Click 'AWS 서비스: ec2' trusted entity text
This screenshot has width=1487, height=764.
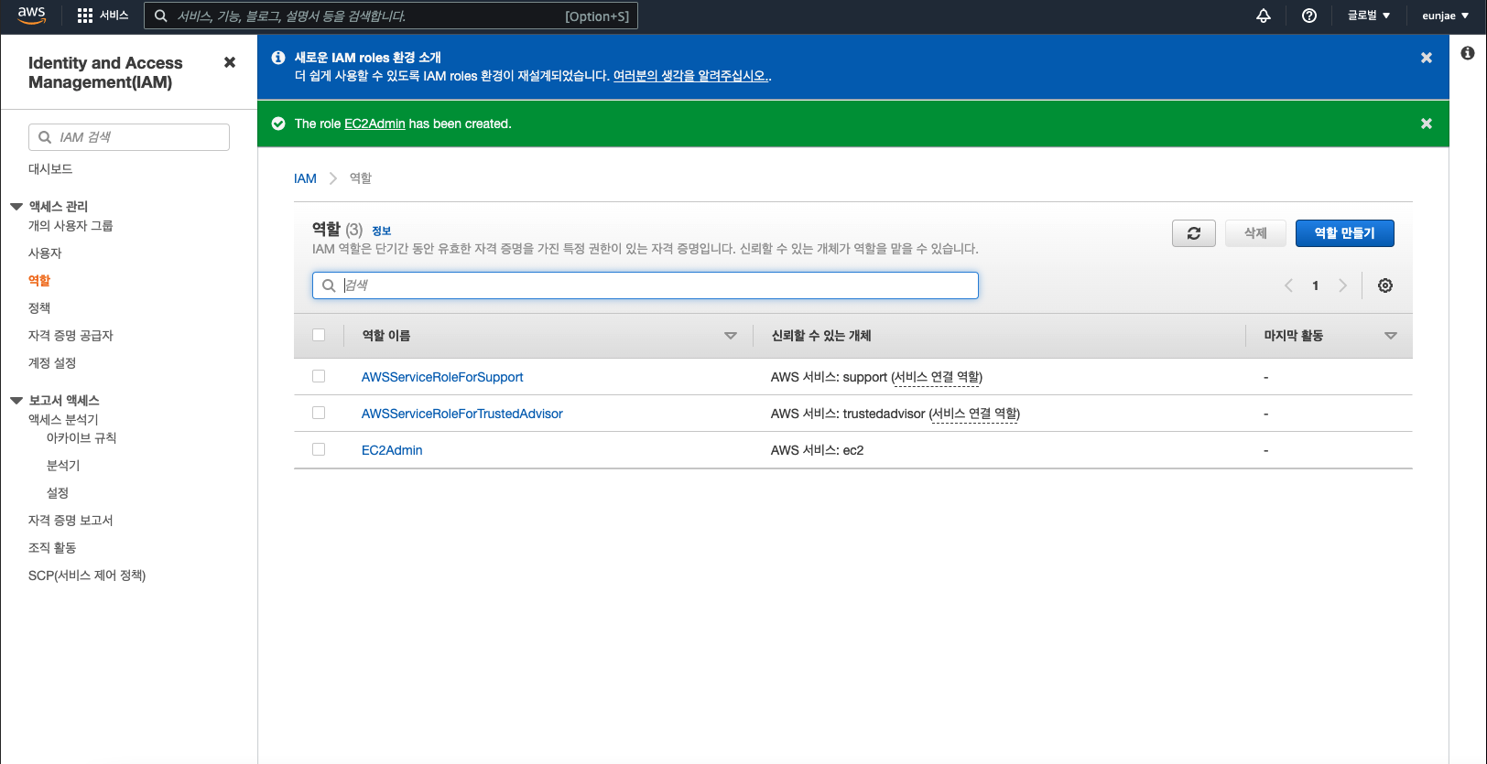[x=818, y=450]
